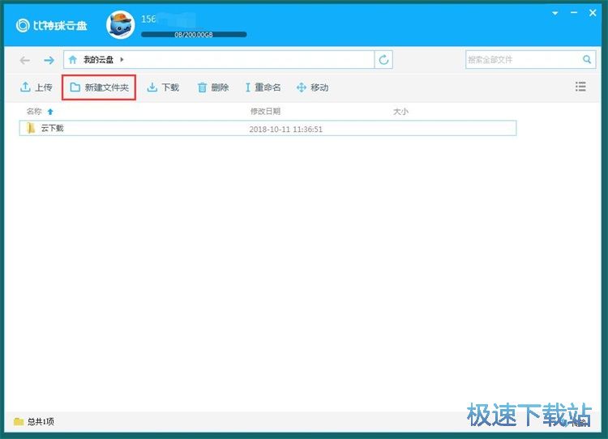
Task: Click 新建文件夹 new folder button
Action: click(x=99, y=87)
